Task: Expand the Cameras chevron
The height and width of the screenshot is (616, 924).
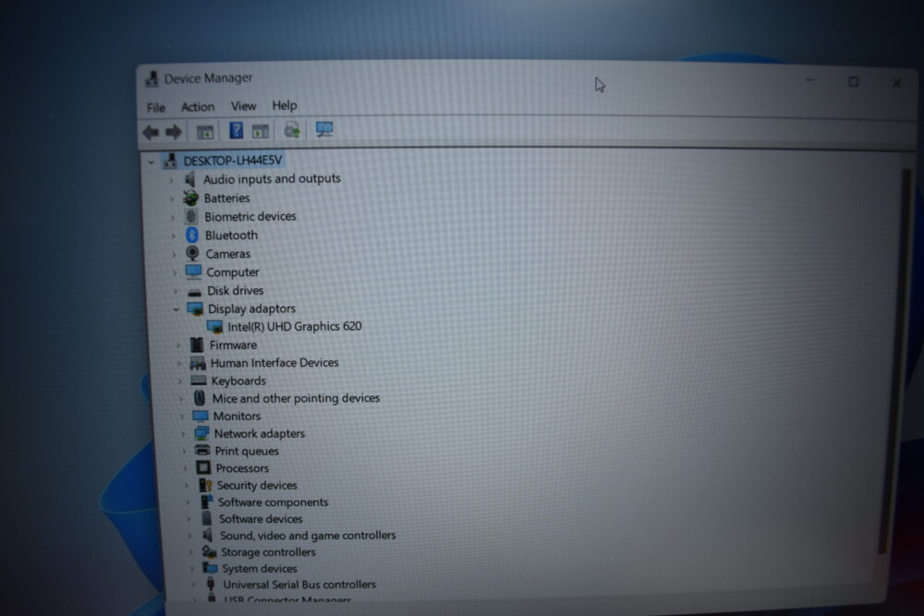Action: 174,254
